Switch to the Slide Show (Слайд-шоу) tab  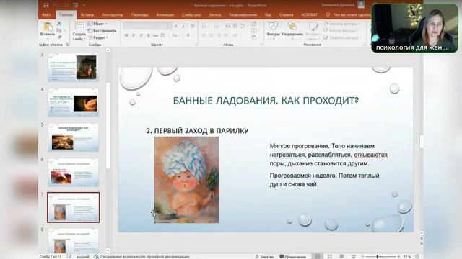click(x=191, y=14)
